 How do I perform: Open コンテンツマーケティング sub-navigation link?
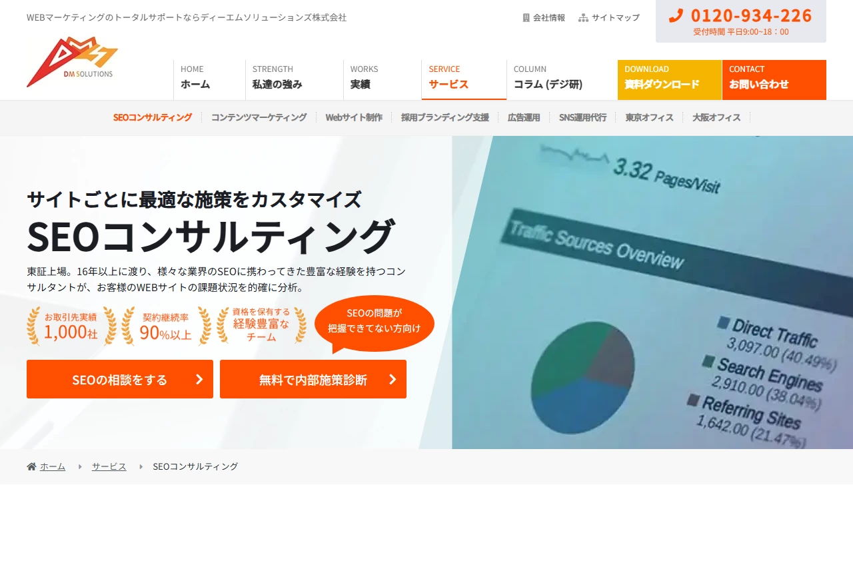pos(259,117)
